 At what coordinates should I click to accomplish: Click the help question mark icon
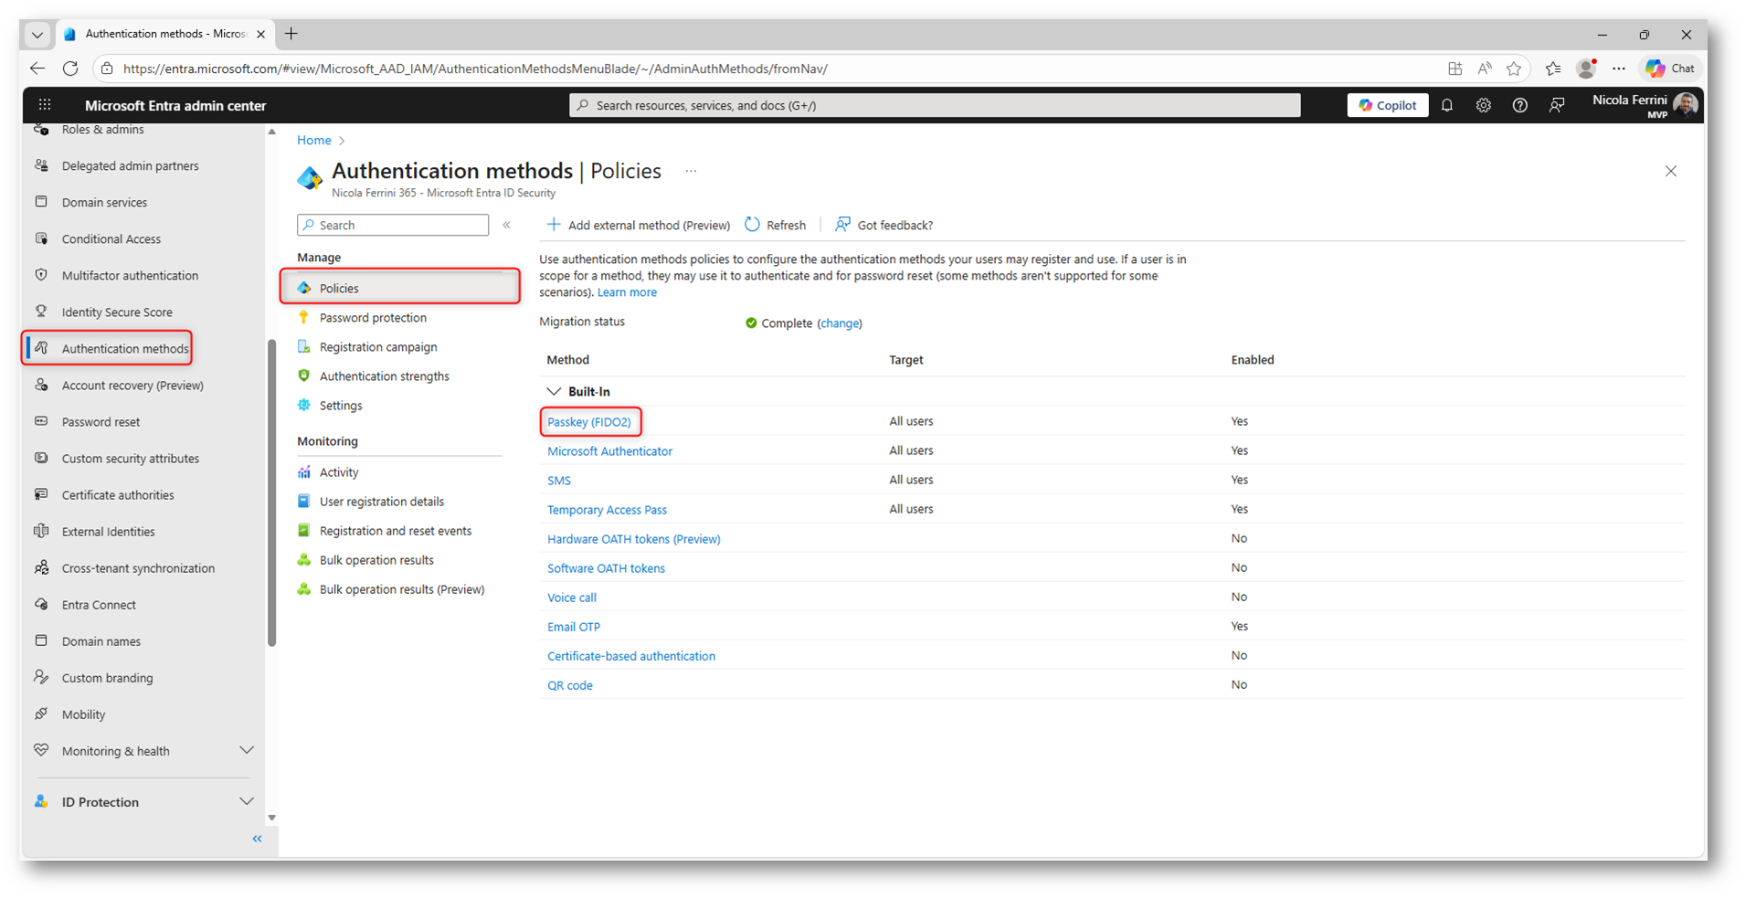(1519, 106)
